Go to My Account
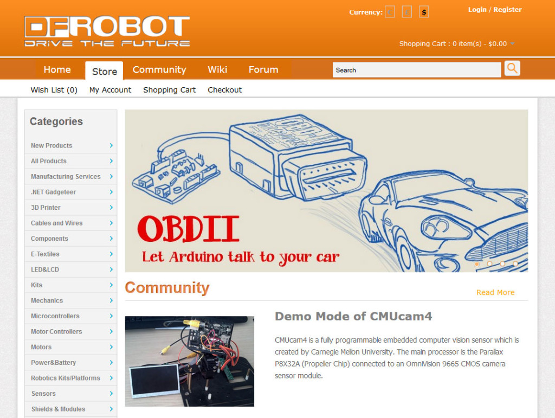Screen dimensions: 555x418 110,90
